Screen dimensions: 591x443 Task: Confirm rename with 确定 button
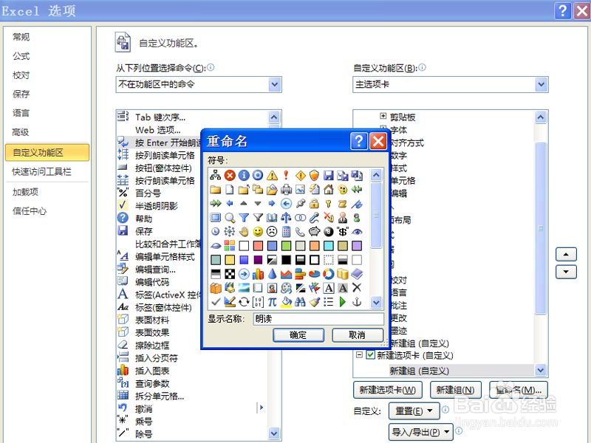pyautogui.click(x=298, y=335)
